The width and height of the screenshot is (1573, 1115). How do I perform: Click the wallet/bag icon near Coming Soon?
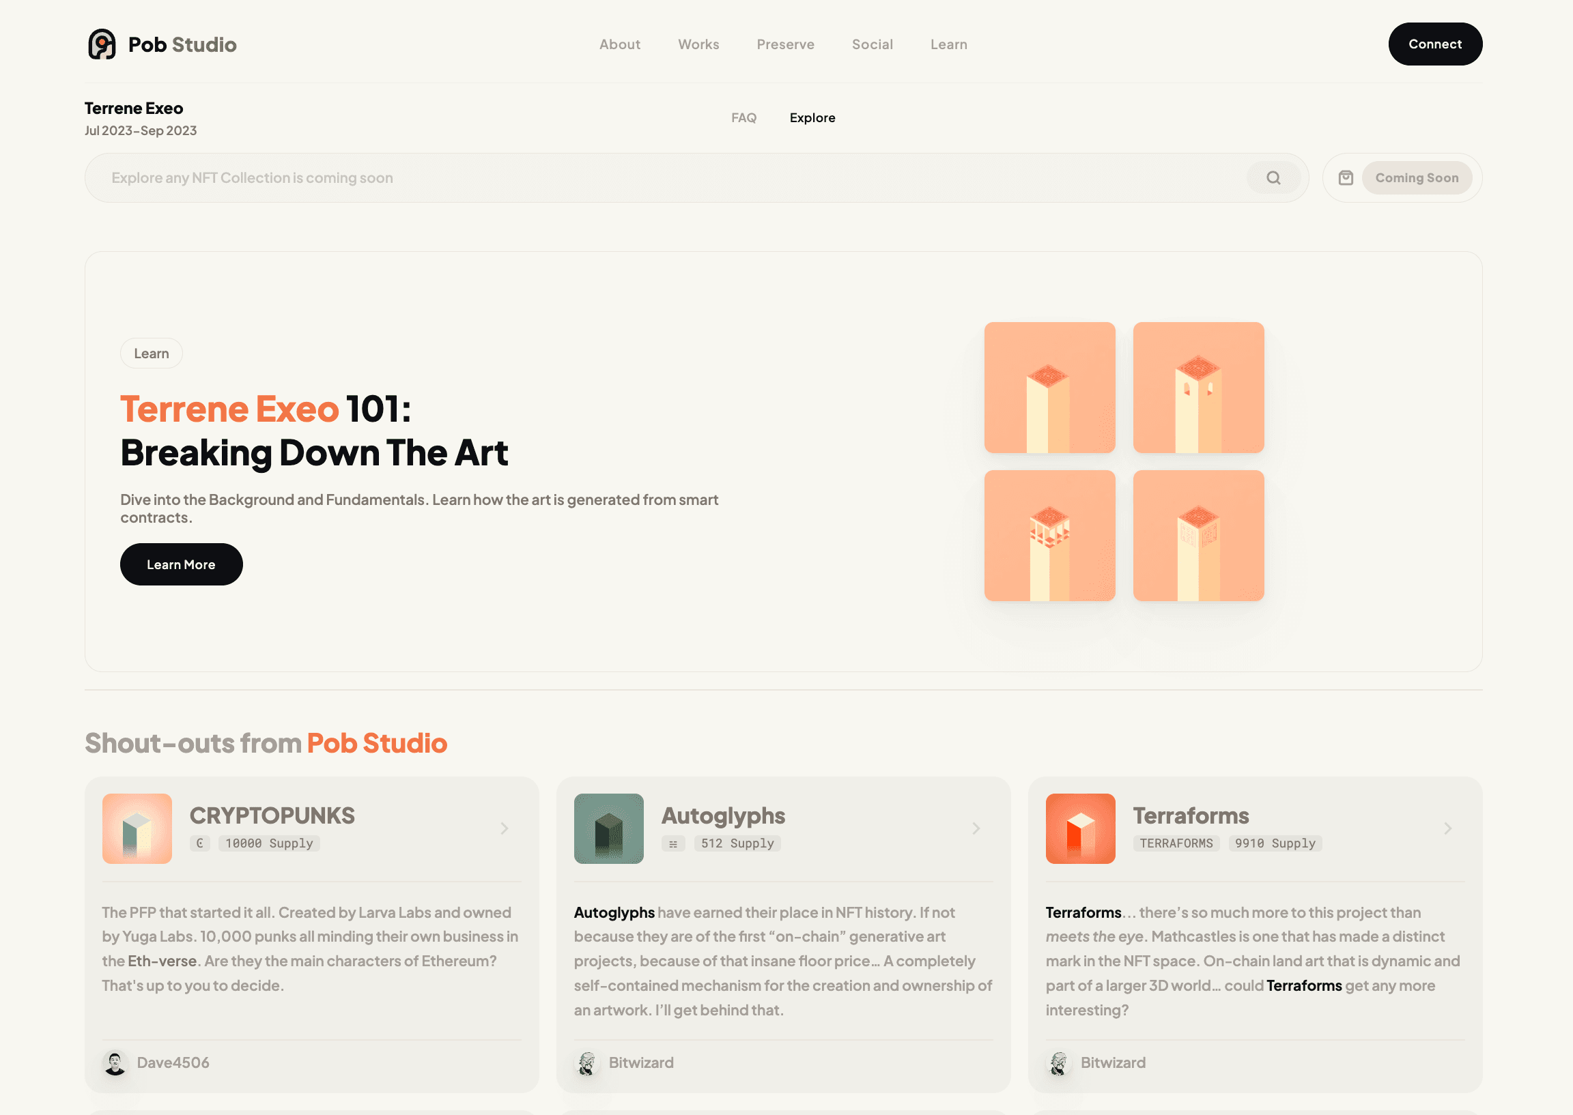(x=1345, y=177)
